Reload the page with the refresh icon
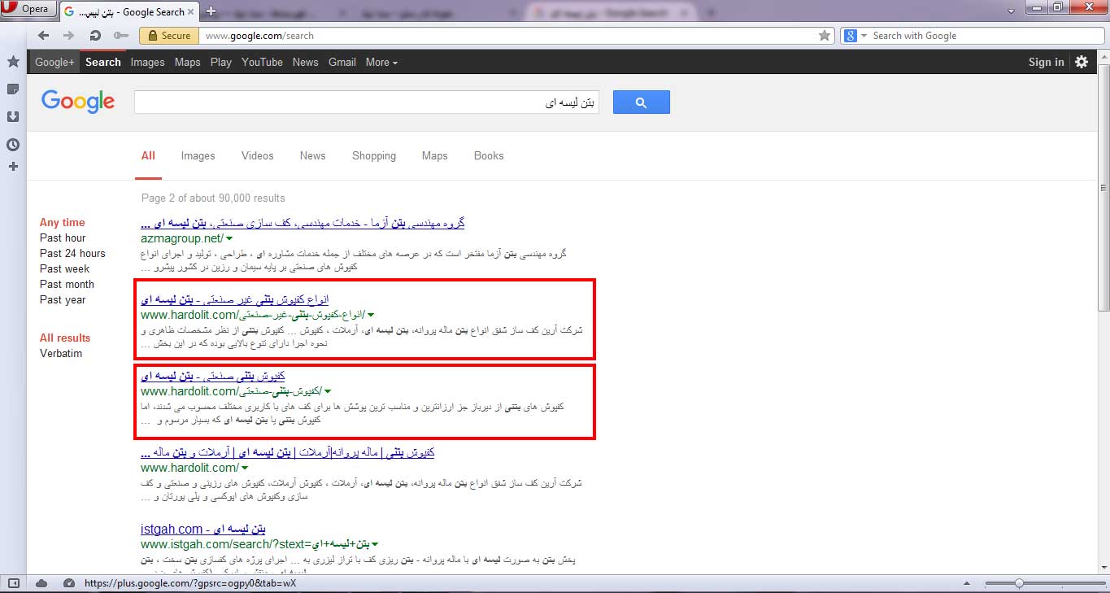The width and height of the screenshot is (1110, 593). (95, 36)
